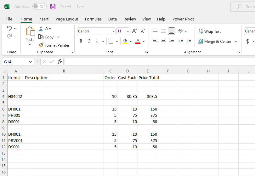This screenshot has height=176, width=255.
Task: Select the Format Painter tool
Action: click(x=54, y=45)
